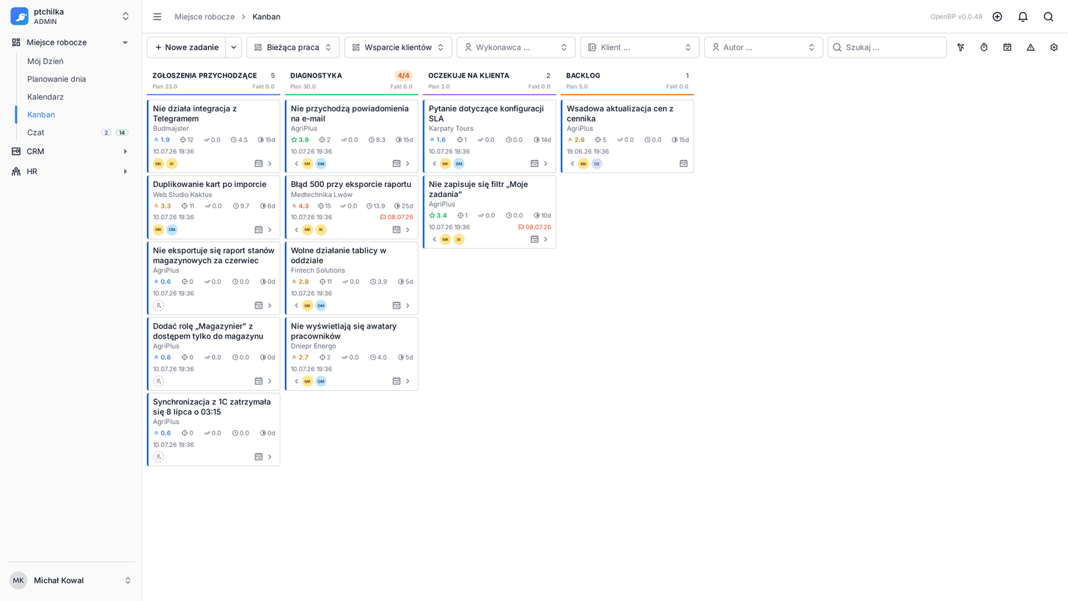Open Kanban settings gear icon
Viewport: 1068px width, 601px height.
click(1054, 47)
